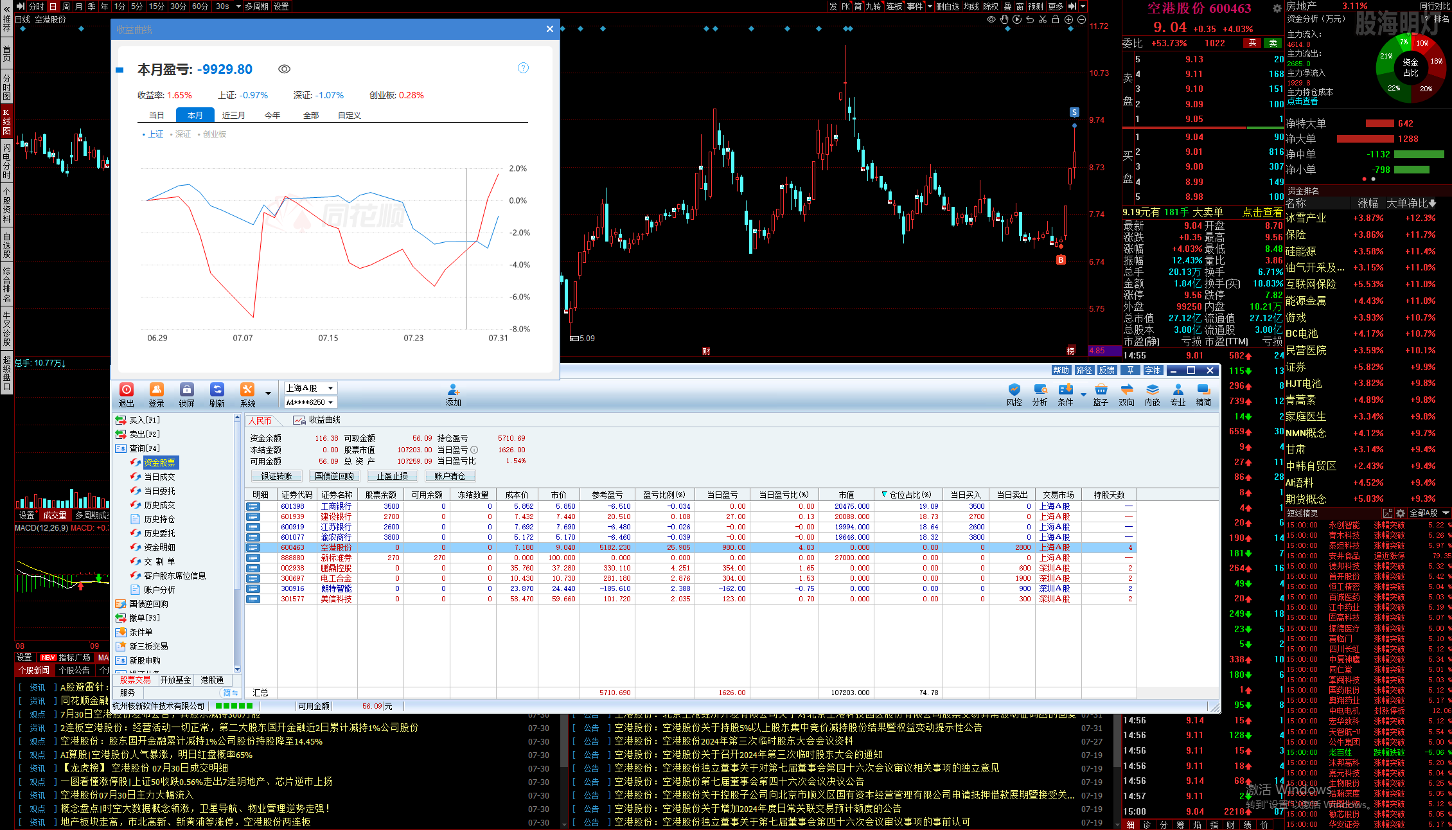Open settings gear next to 空港股份 title
This screenshot has height=830, width=1452.
1277,8
